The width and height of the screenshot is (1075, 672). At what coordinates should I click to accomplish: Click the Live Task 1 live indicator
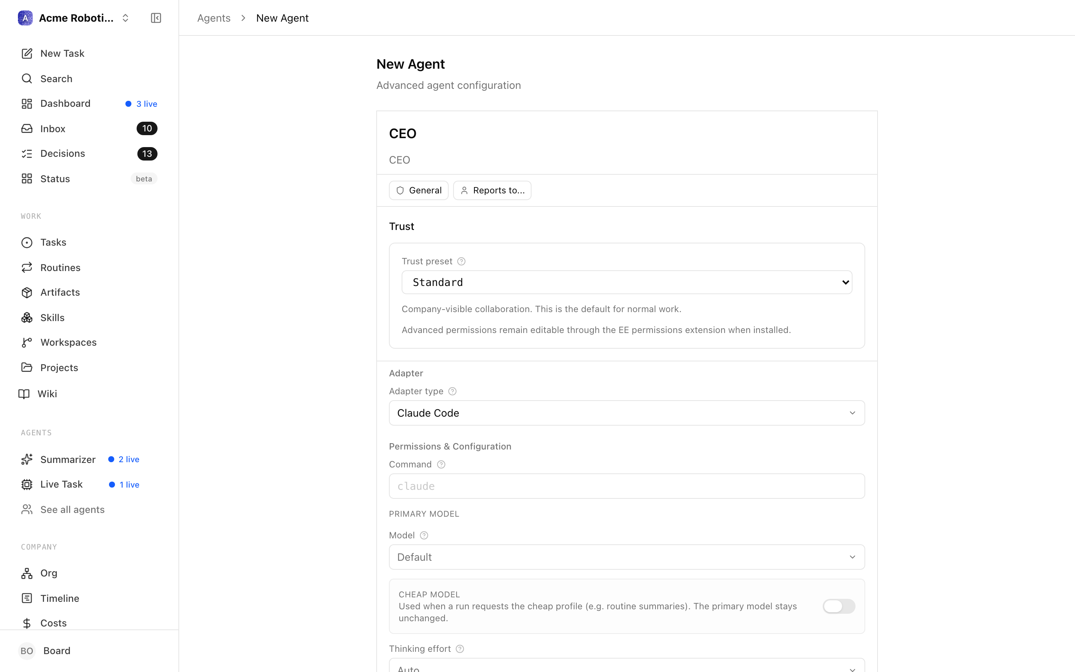click(x=124, y=485)
